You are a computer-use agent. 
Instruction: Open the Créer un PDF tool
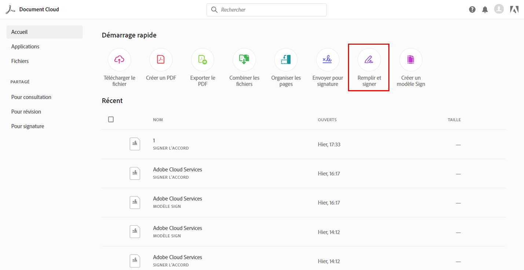[161, 60]
